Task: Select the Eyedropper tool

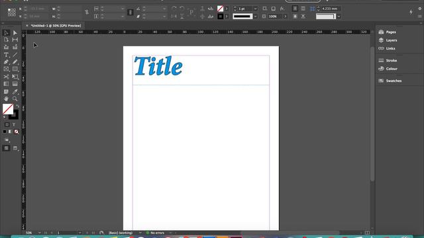Action: (x=15, y=92)
